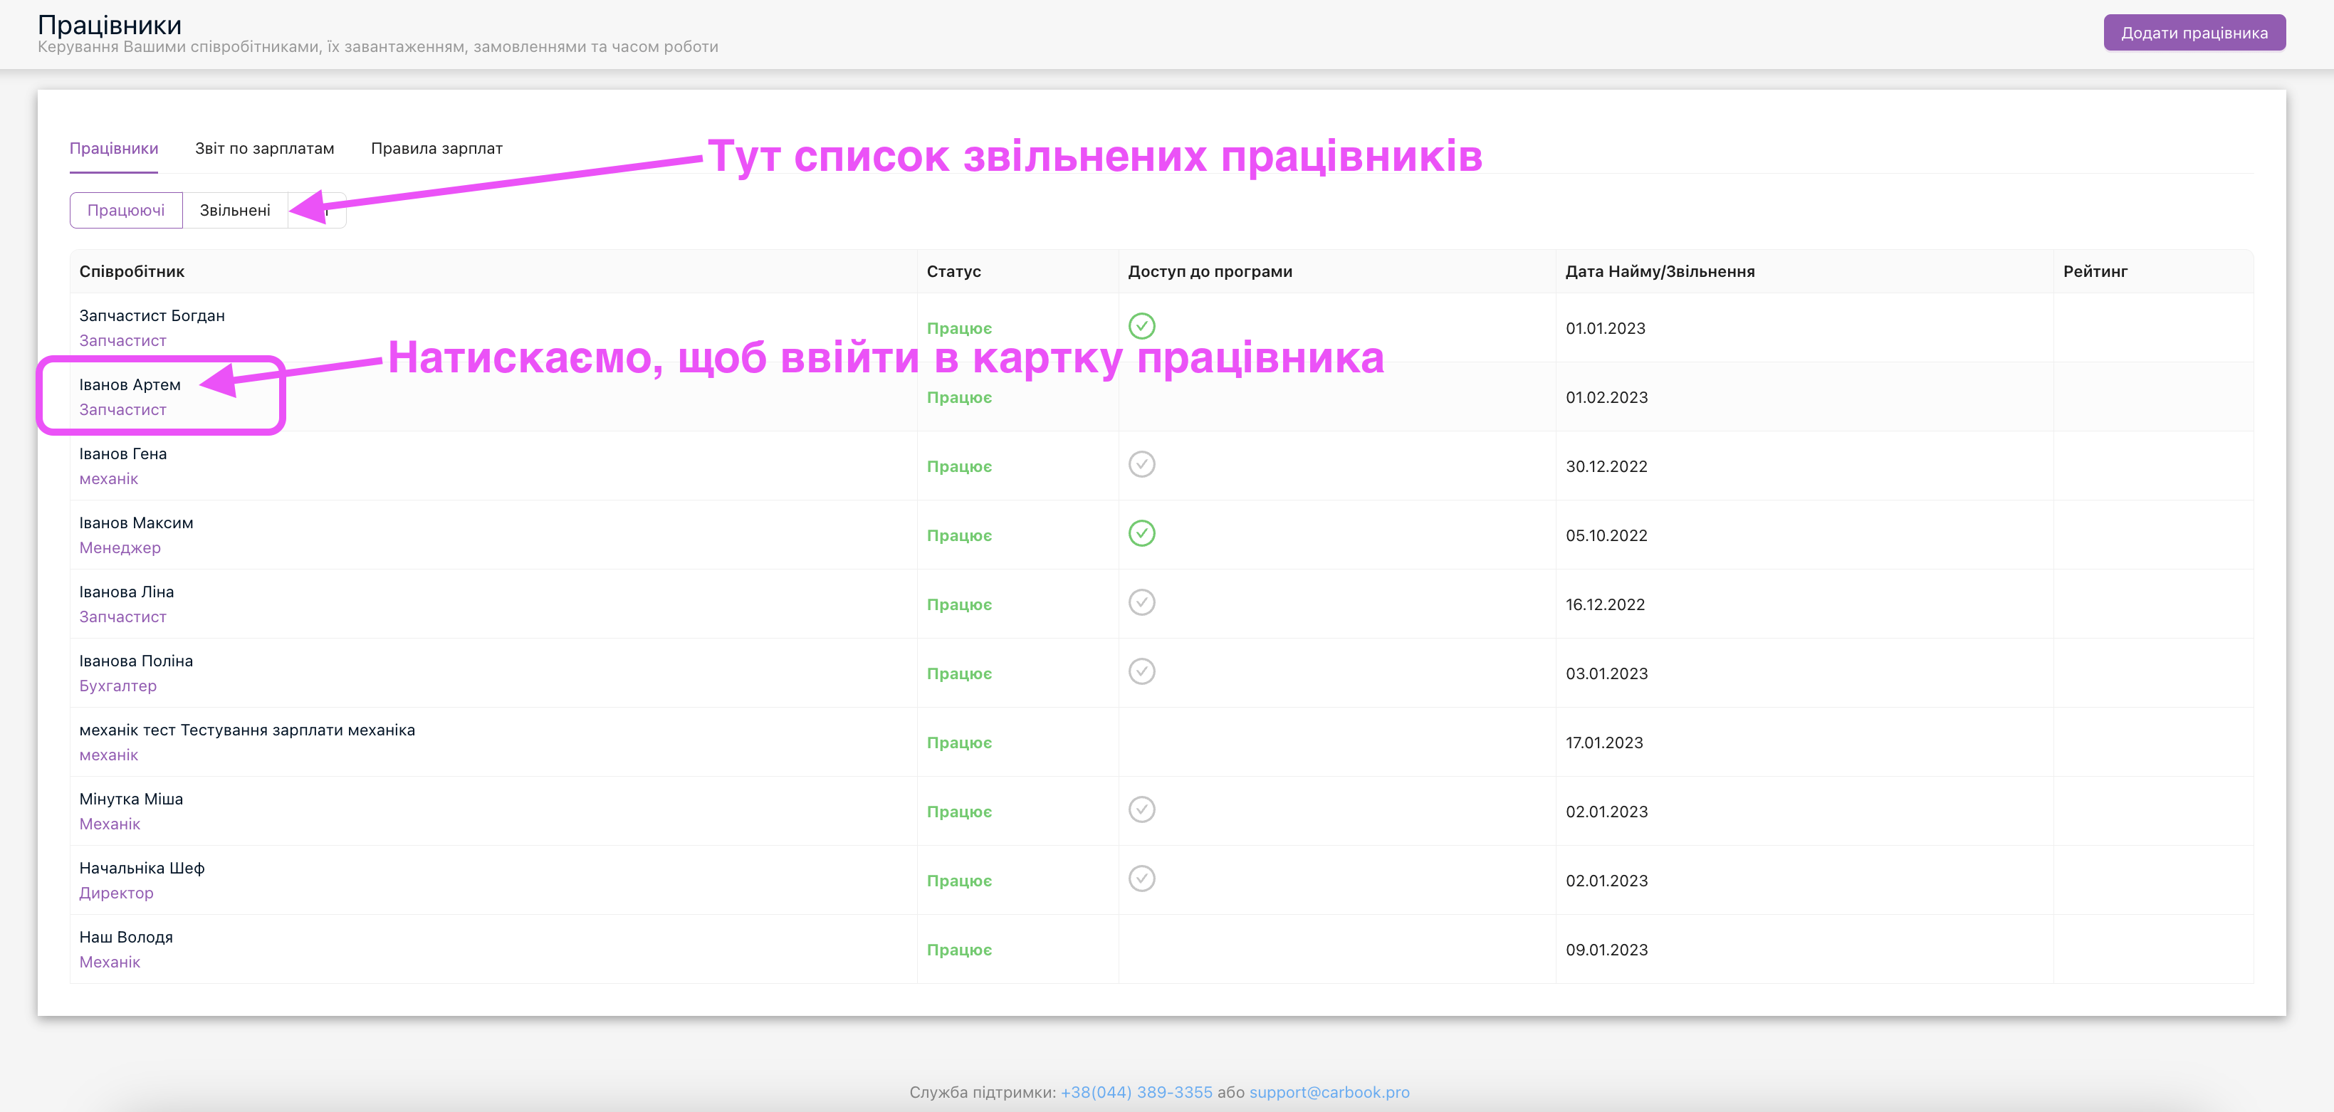Image resolution: width=2334 pixels, height=1112 pixels.
Task: Open Наш Володя employee card
Action: tap(126, 937)
